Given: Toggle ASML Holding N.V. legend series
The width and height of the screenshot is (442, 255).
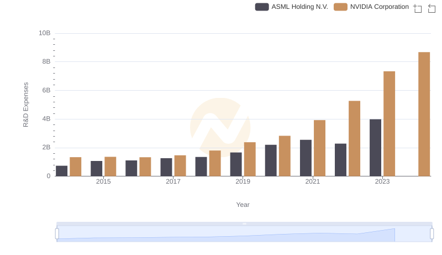Looking at the screenshot, I should [292, 7].
